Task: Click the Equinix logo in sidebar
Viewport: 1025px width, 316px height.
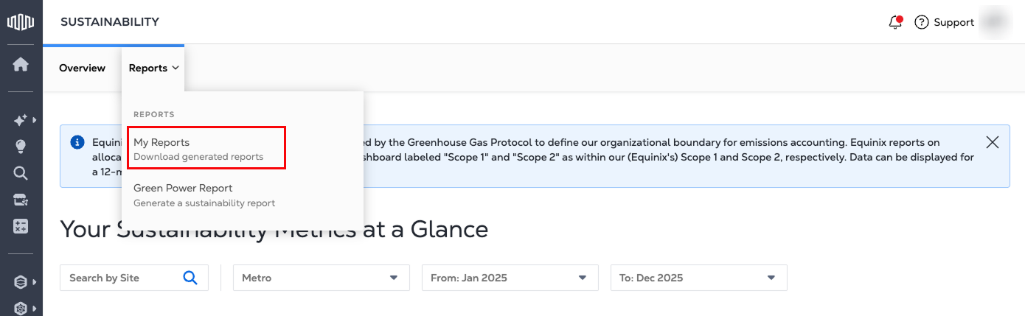Action: [21, 22]
